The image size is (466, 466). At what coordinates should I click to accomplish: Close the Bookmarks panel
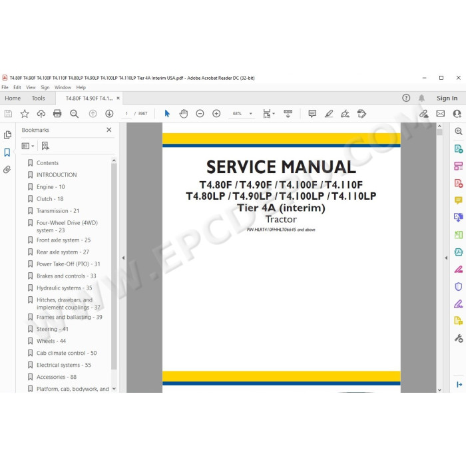(109, 130)
